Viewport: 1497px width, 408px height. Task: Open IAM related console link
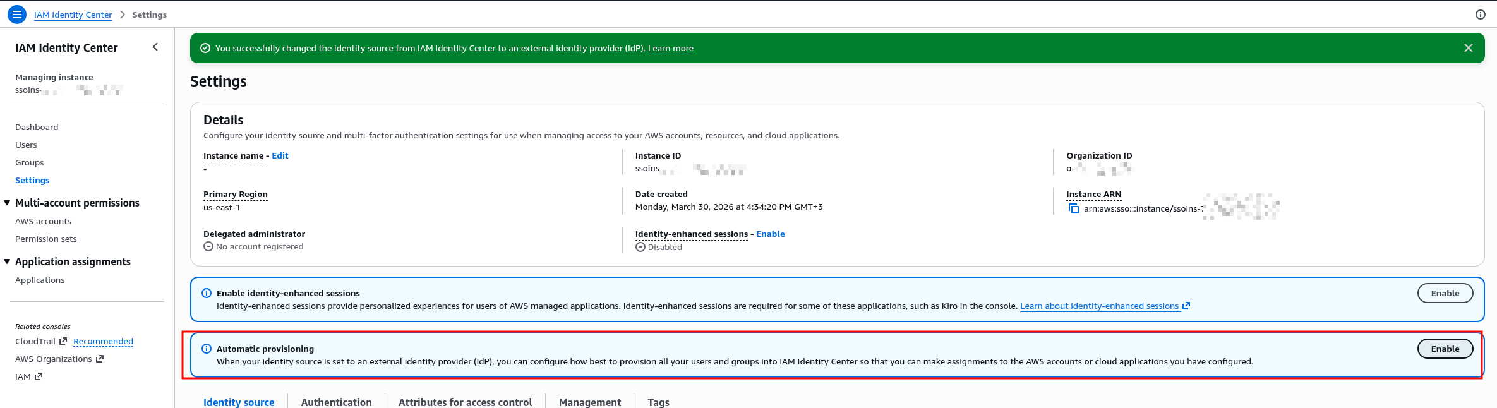point(23,376)
